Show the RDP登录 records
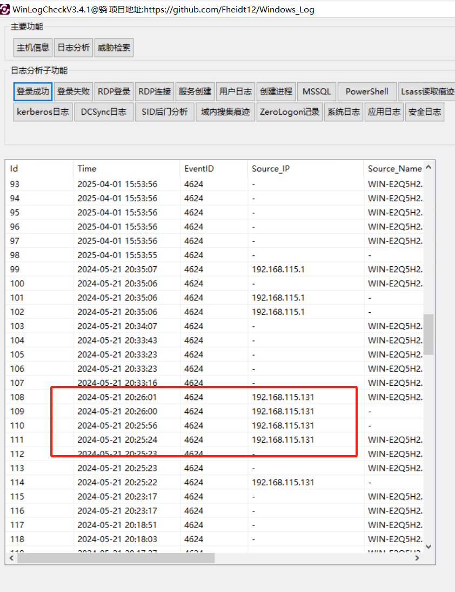 point(114,92)
